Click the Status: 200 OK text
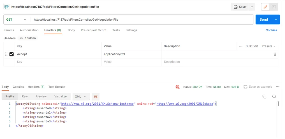The image size is (285, 139). pyautogui.click(x=192, y=87)
